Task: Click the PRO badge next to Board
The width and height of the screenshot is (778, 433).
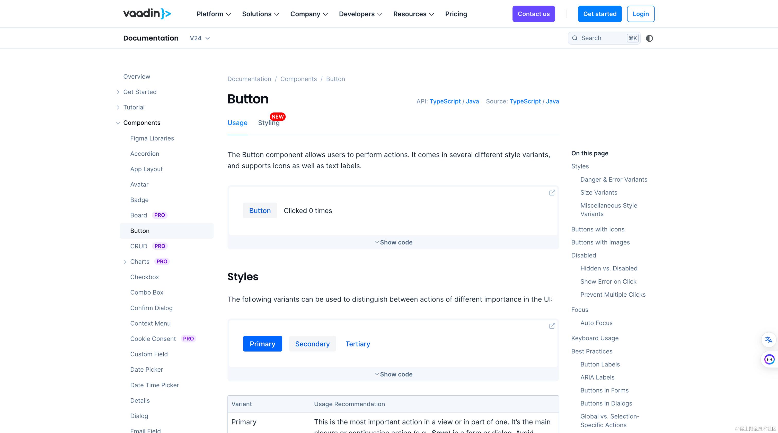Action: (160, 215)
